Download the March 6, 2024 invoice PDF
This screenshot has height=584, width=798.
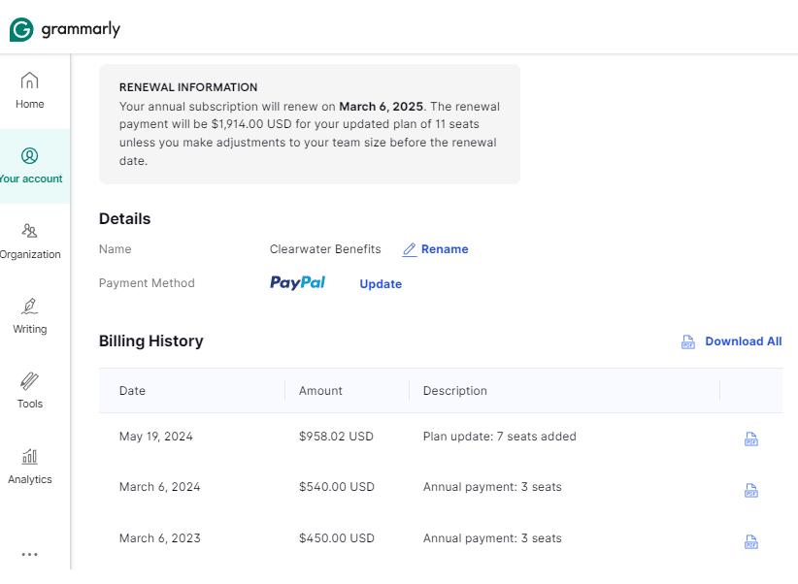(x=751, y=491)
